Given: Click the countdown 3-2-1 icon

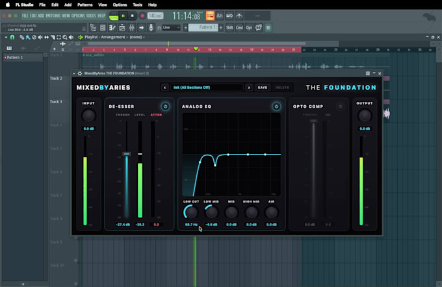Looking at the screenshot, I should [220, 16].
